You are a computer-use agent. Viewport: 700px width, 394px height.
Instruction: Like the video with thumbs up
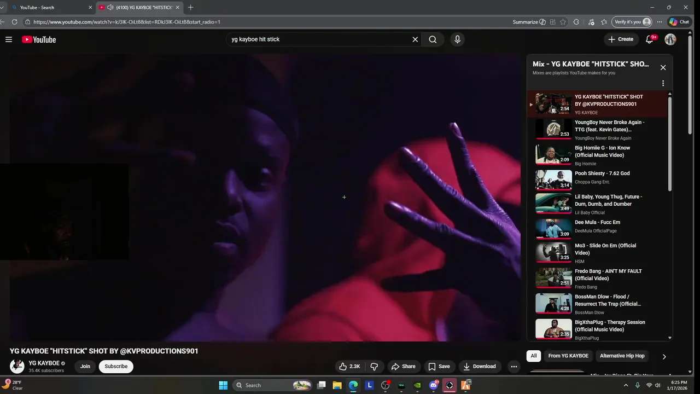click(349, 367)
